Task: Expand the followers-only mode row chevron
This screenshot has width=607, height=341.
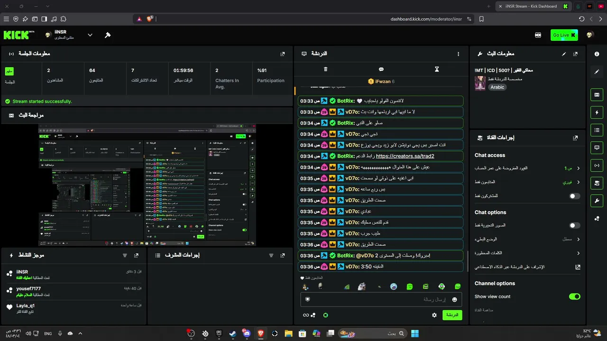Action: (x=578, y=182)
